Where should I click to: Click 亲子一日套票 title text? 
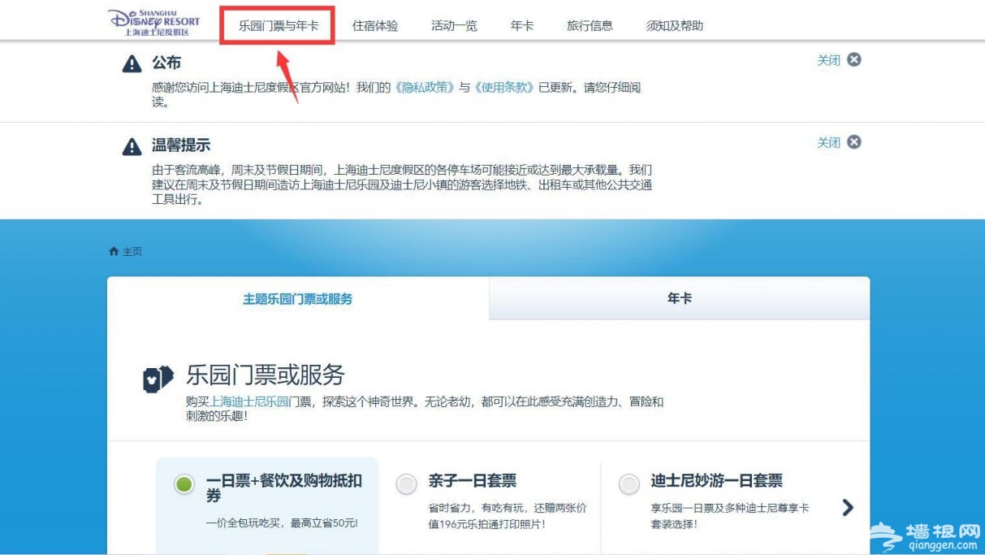[473, 481]
